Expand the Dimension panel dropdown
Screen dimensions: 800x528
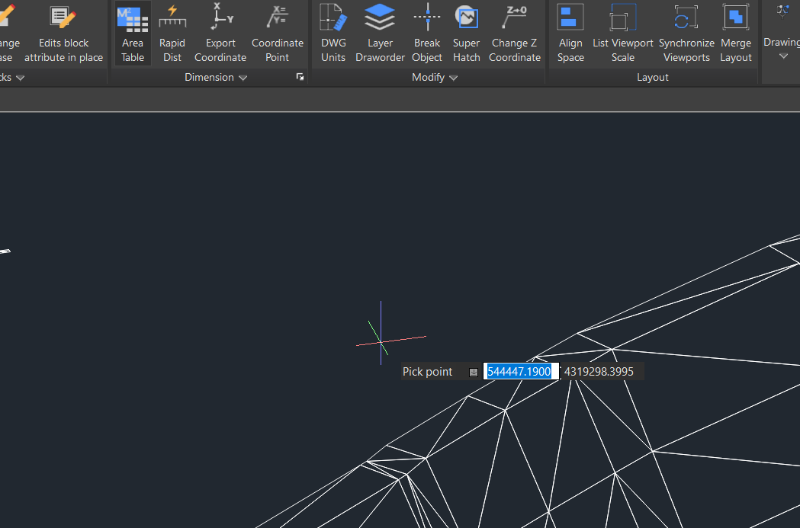tap(243, 78)
